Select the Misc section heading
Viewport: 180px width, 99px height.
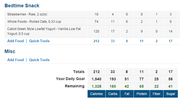10,51
